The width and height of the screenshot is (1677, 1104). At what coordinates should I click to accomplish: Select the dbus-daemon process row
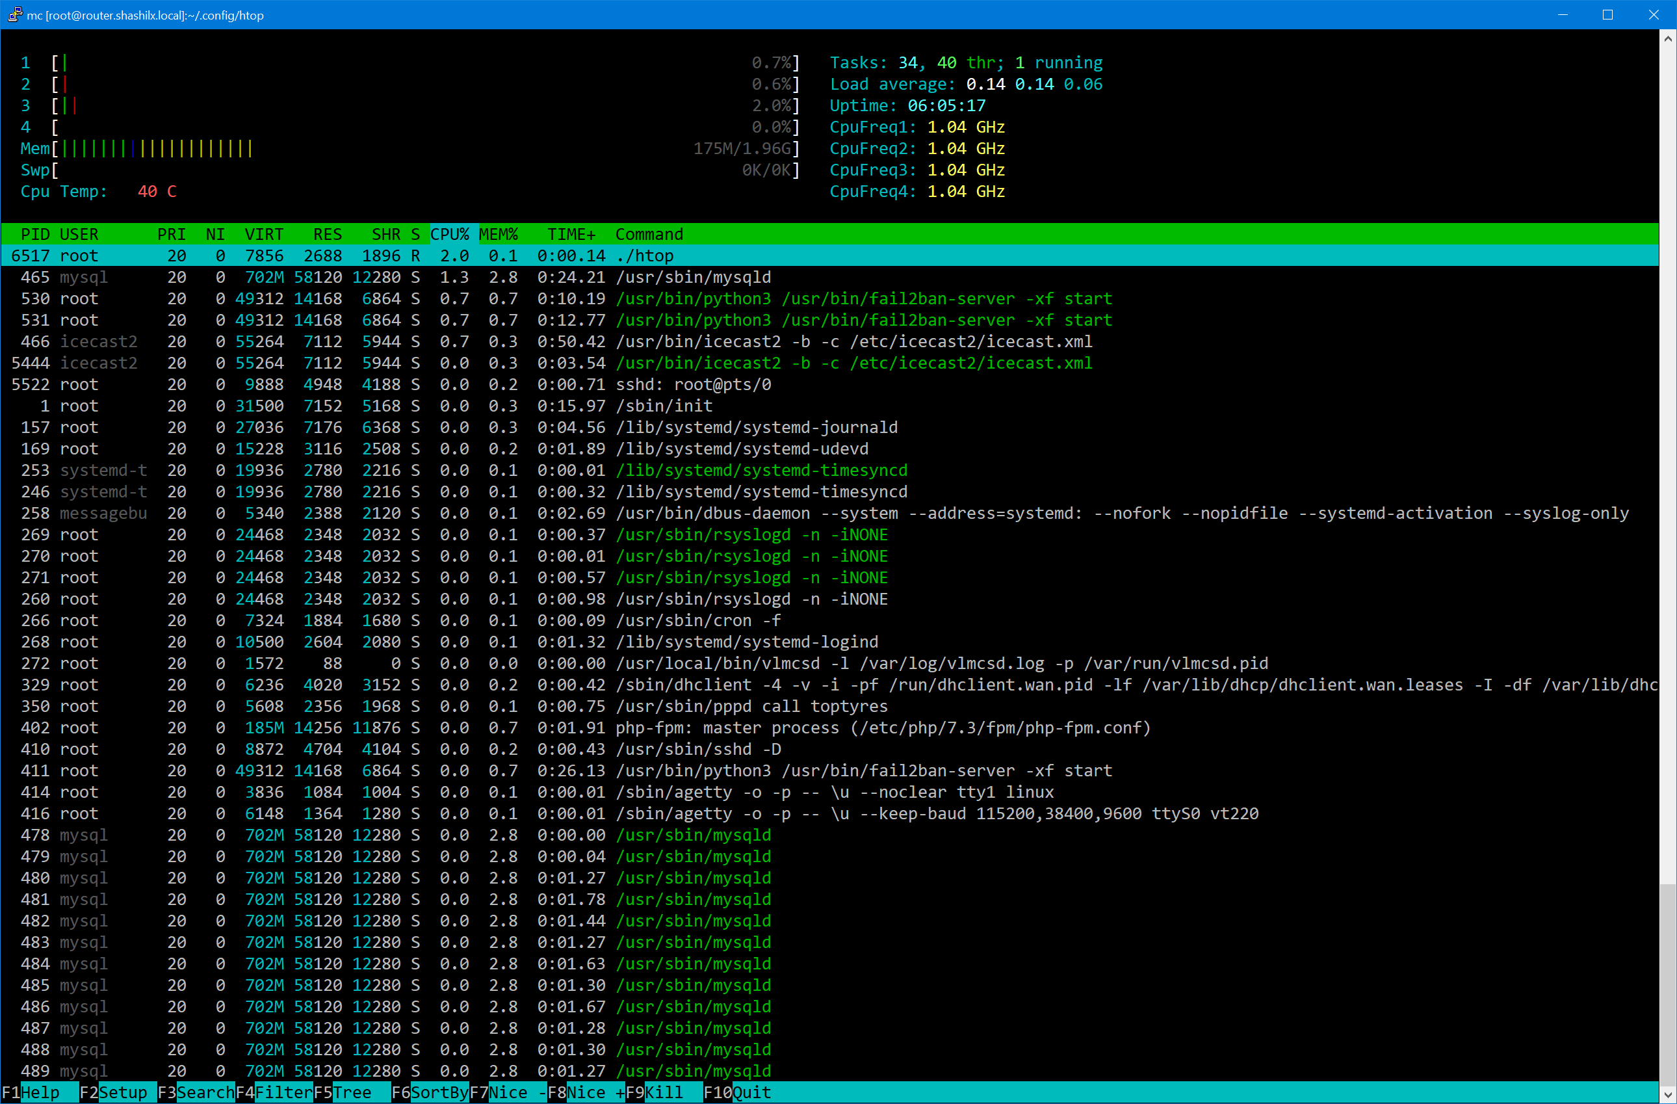(829, 513)
